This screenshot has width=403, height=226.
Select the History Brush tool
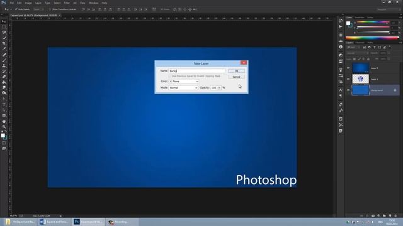coord(4,71)
